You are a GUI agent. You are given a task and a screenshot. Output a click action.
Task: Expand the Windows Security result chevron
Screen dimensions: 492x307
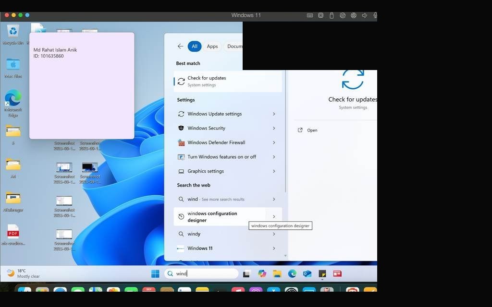click(x=274, y=128)
